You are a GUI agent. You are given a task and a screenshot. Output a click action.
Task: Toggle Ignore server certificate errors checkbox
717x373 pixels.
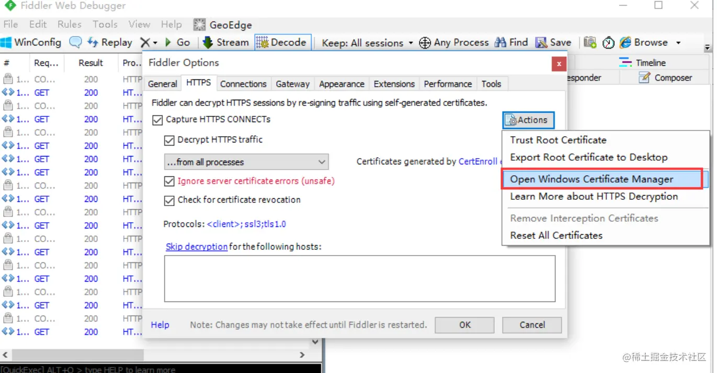pyautogui.click(x=169, y=182)
